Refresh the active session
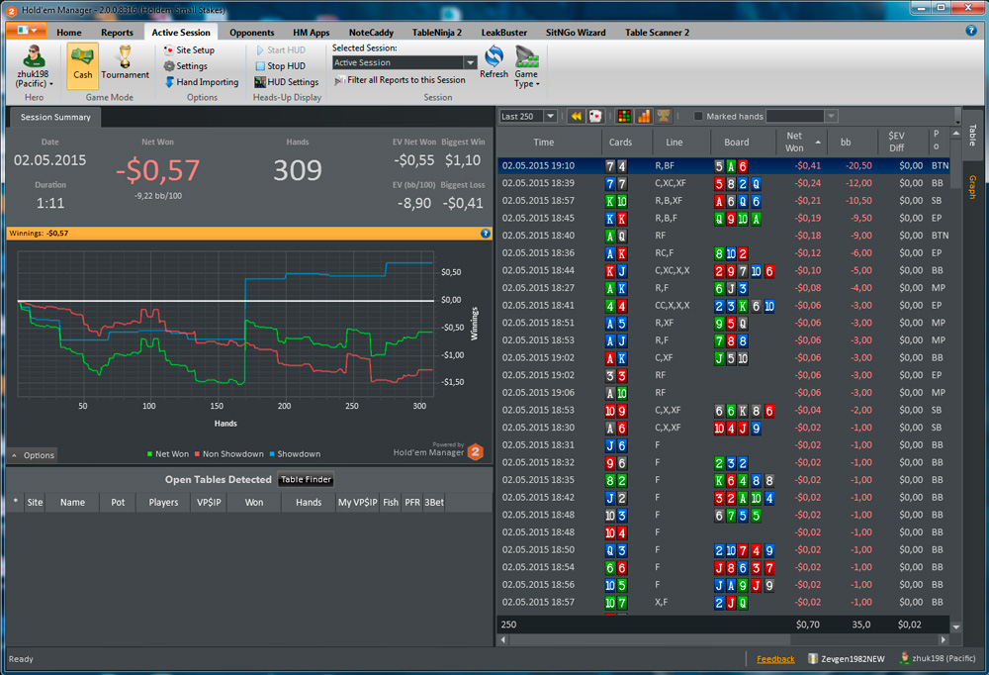 coord(494,62)
